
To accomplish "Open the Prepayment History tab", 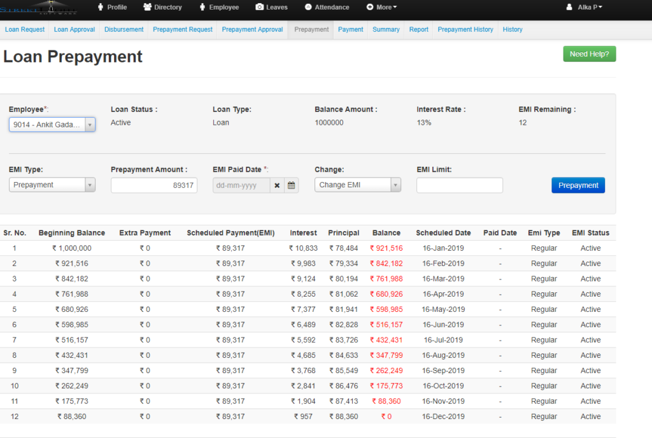I will [x=465, y=29].
